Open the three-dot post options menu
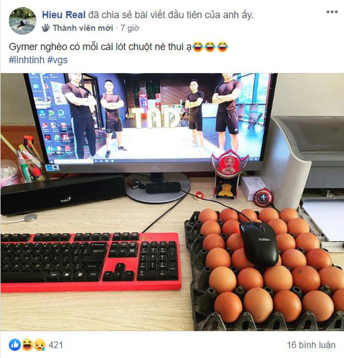This screenshot has height=358, width=344. (332, 12)
